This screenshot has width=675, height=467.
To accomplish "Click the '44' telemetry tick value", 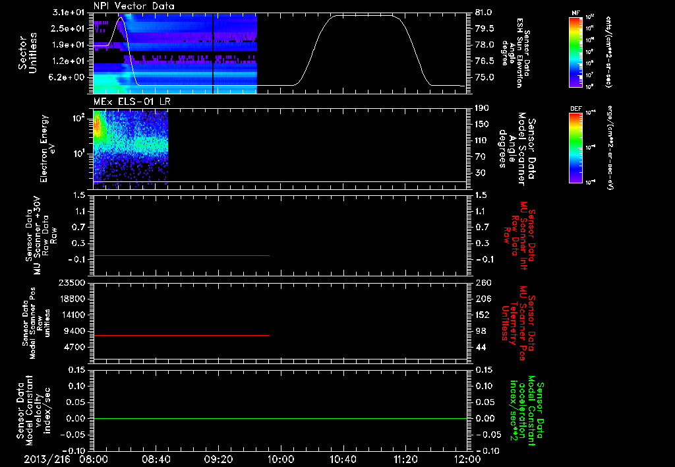I will click(481, 347).
